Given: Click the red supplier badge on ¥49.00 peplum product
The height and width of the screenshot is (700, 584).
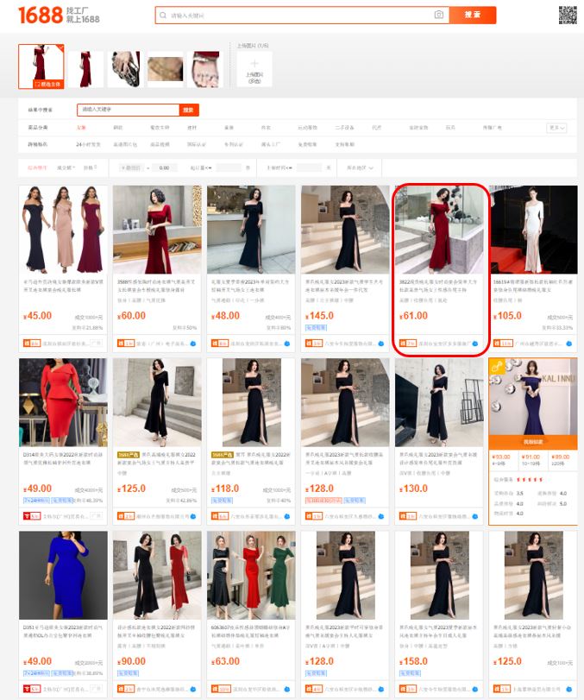Looking at the screenshot, I should [x=32, y=516].
